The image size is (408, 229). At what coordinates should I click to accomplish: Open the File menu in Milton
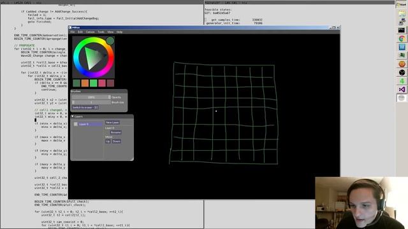pyautogui.click(x=73, y=32)
